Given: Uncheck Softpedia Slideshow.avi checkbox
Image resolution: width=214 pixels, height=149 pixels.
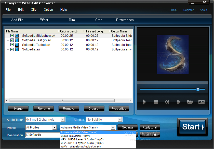Looking at the screenshot, I should pos(12,36).
